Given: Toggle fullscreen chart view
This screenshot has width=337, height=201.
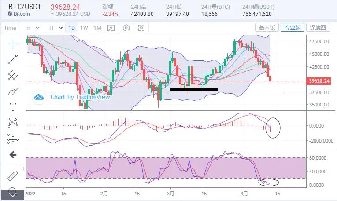Looking at the screenshot, I should point(141,28).
